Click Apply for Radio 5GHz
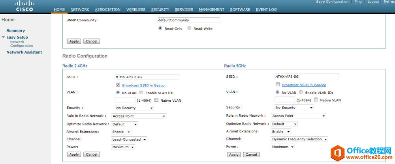 [234, 155]
